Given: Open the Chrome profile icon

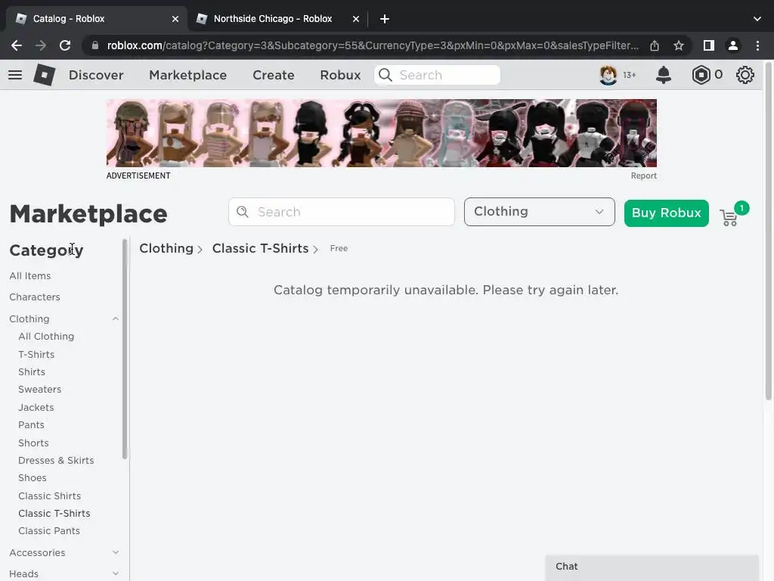Looking at the screenshot, I should pos(733,45).
